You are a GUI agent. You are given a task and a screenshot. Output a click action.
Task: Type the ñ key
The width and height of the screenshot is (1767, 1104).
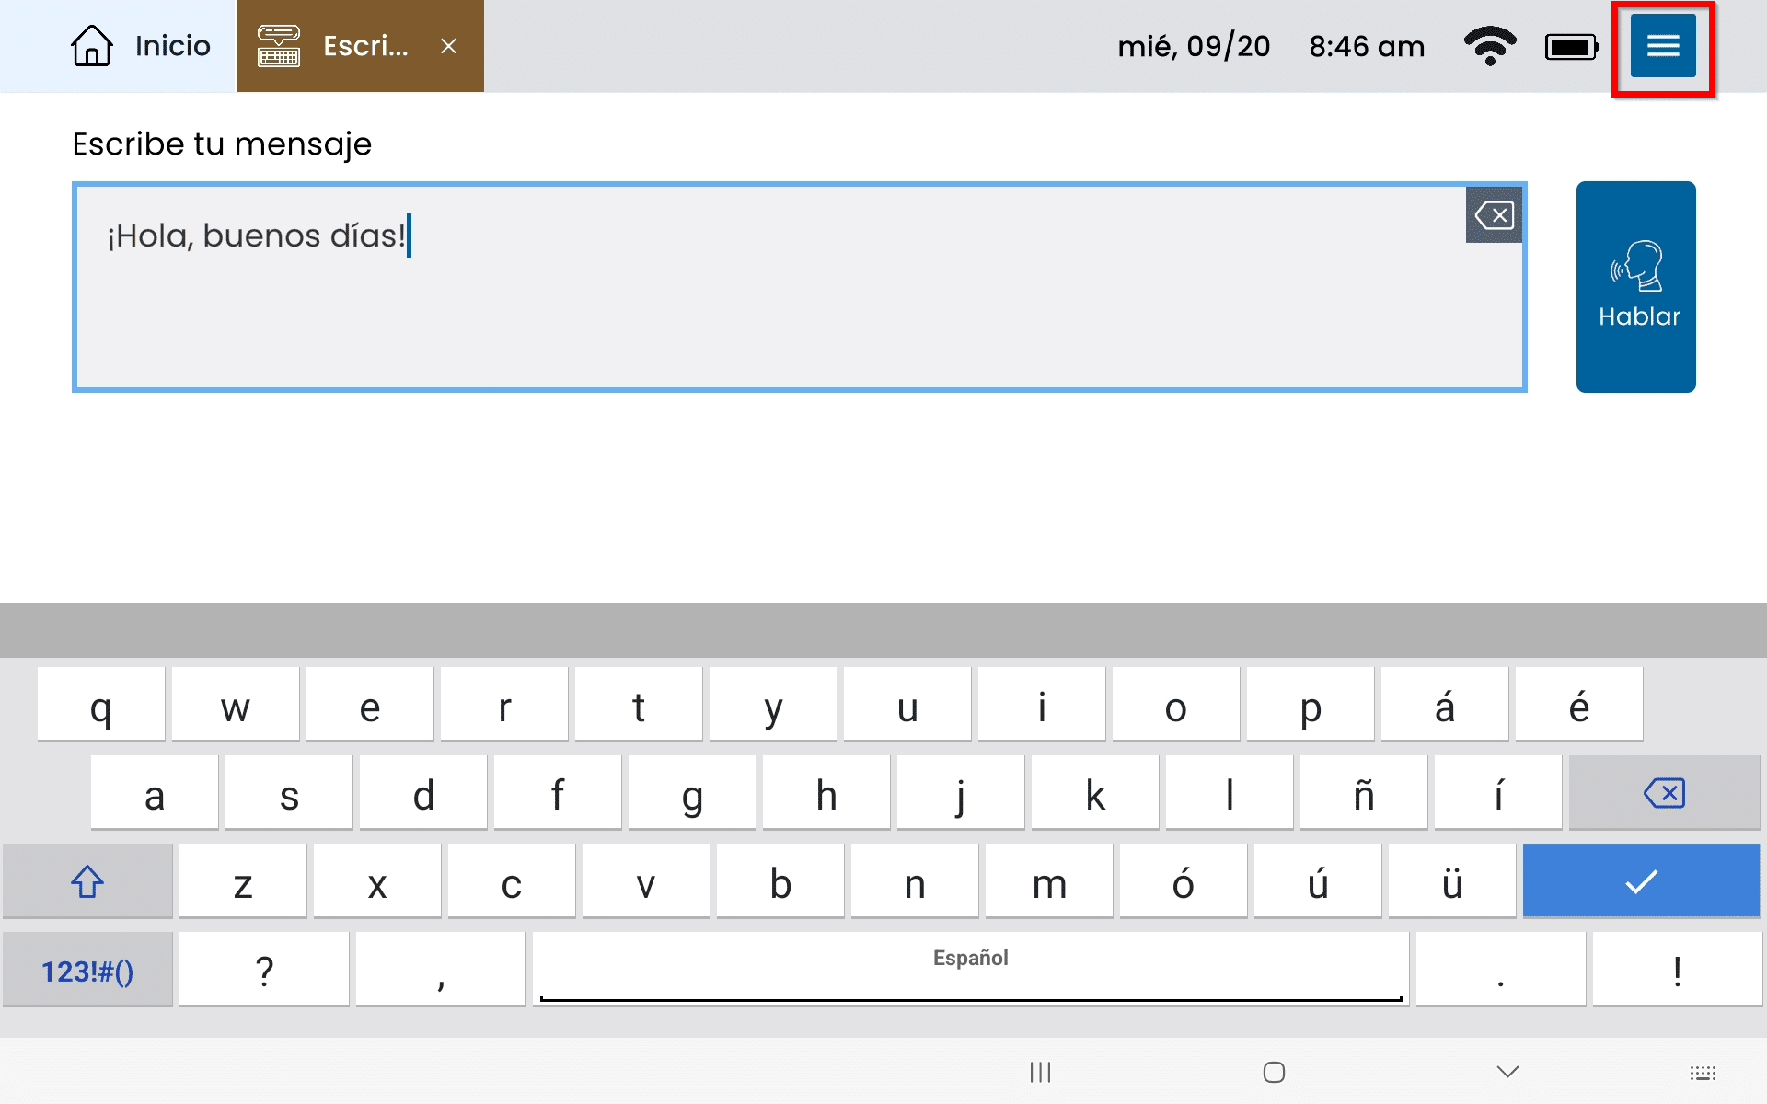[1363, 793]
